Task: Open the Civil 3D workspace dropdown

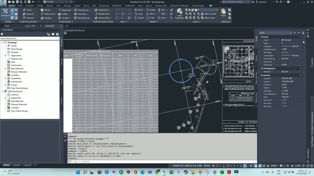Action: pyautogui.click(x=58, y=2)
